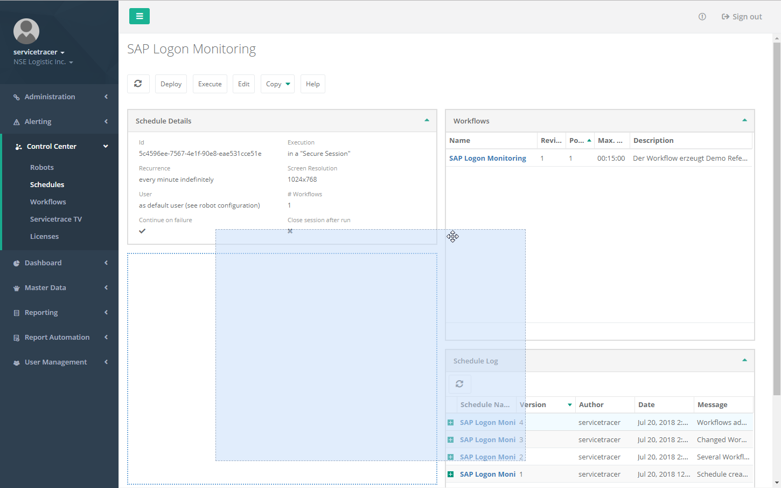Click the Reporting document icon
781x488 pixels.
[17, 313]
